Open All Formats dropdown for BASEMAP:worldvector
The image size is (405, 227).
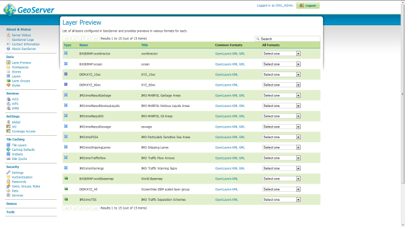(281, 53)
